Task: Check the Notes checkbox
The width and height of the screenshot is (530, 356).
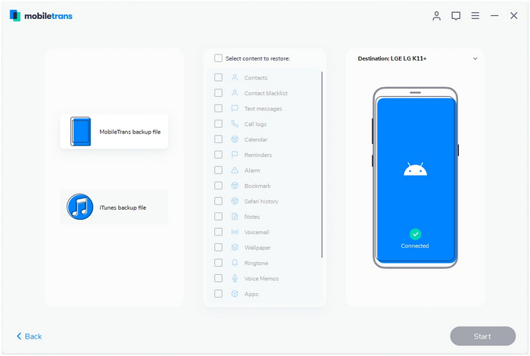Action: (x=218, y=217)
